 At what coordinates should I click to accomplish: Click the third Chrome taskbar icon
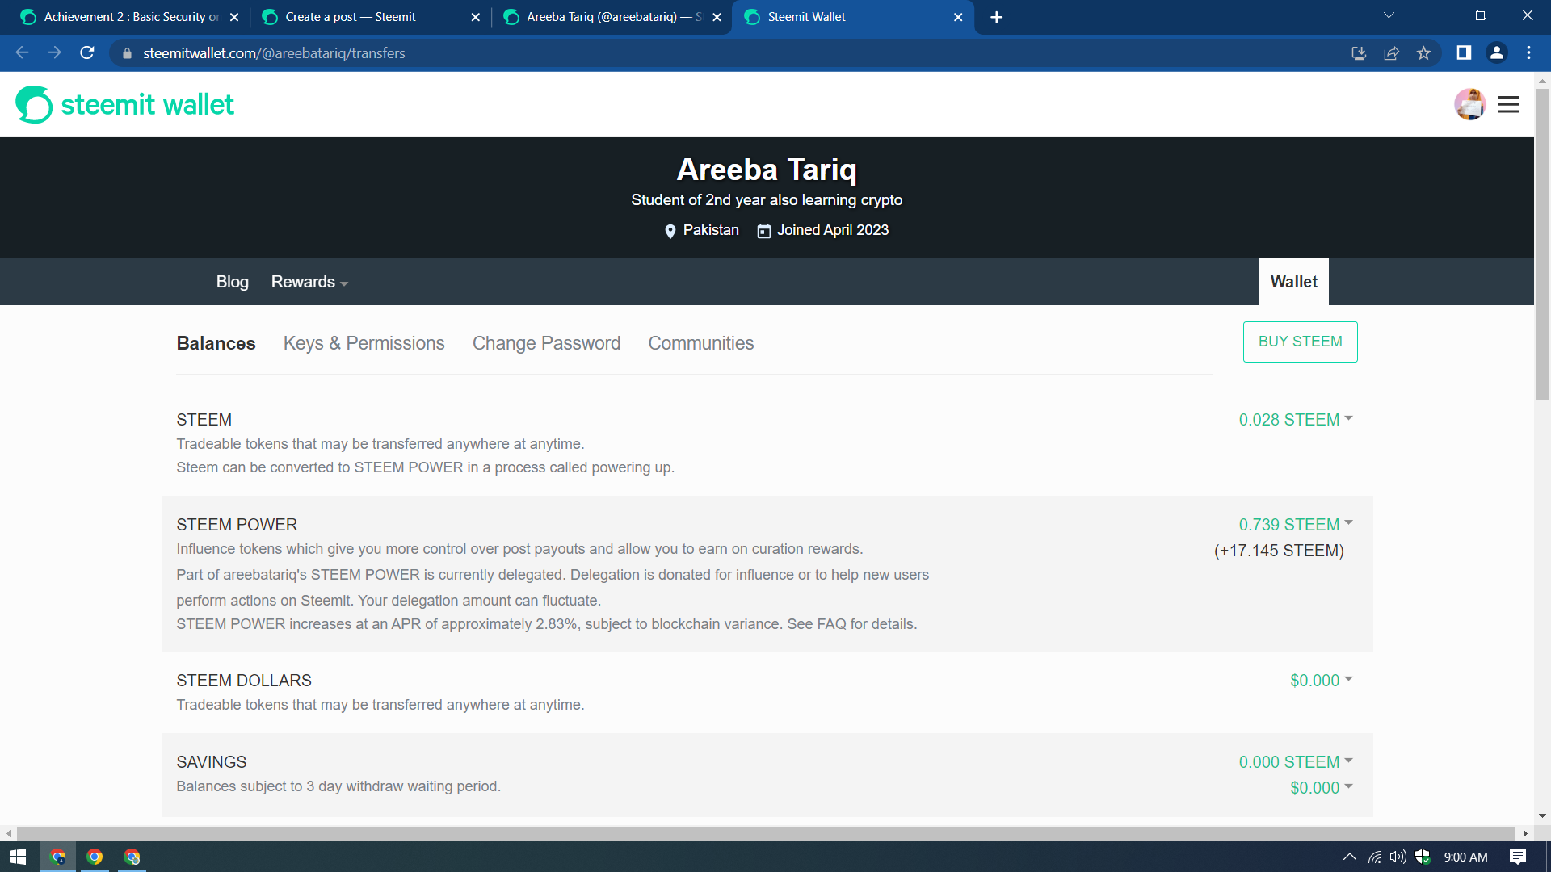(132, 857)
